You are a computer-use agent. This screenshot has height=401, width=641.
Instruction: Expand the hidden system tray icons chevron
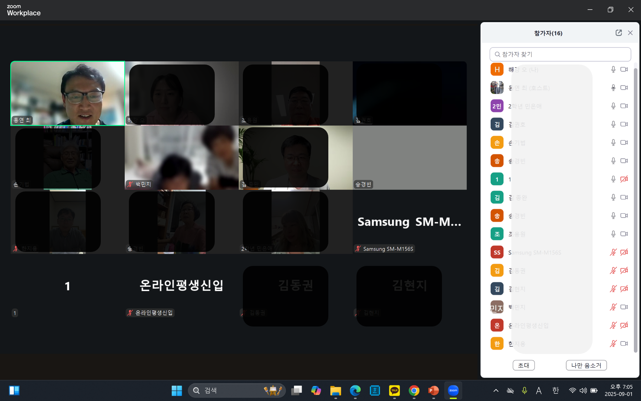point(496,391)
